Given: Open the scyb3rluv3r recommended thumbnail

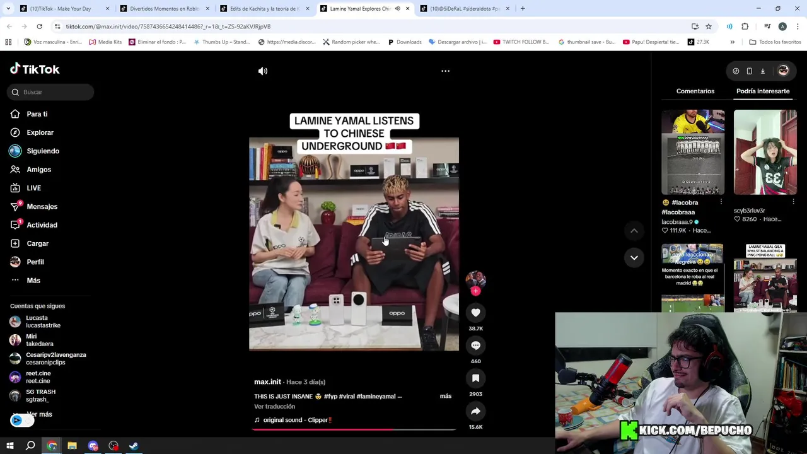Looking at the screenshot, I should tap(765, 152).
